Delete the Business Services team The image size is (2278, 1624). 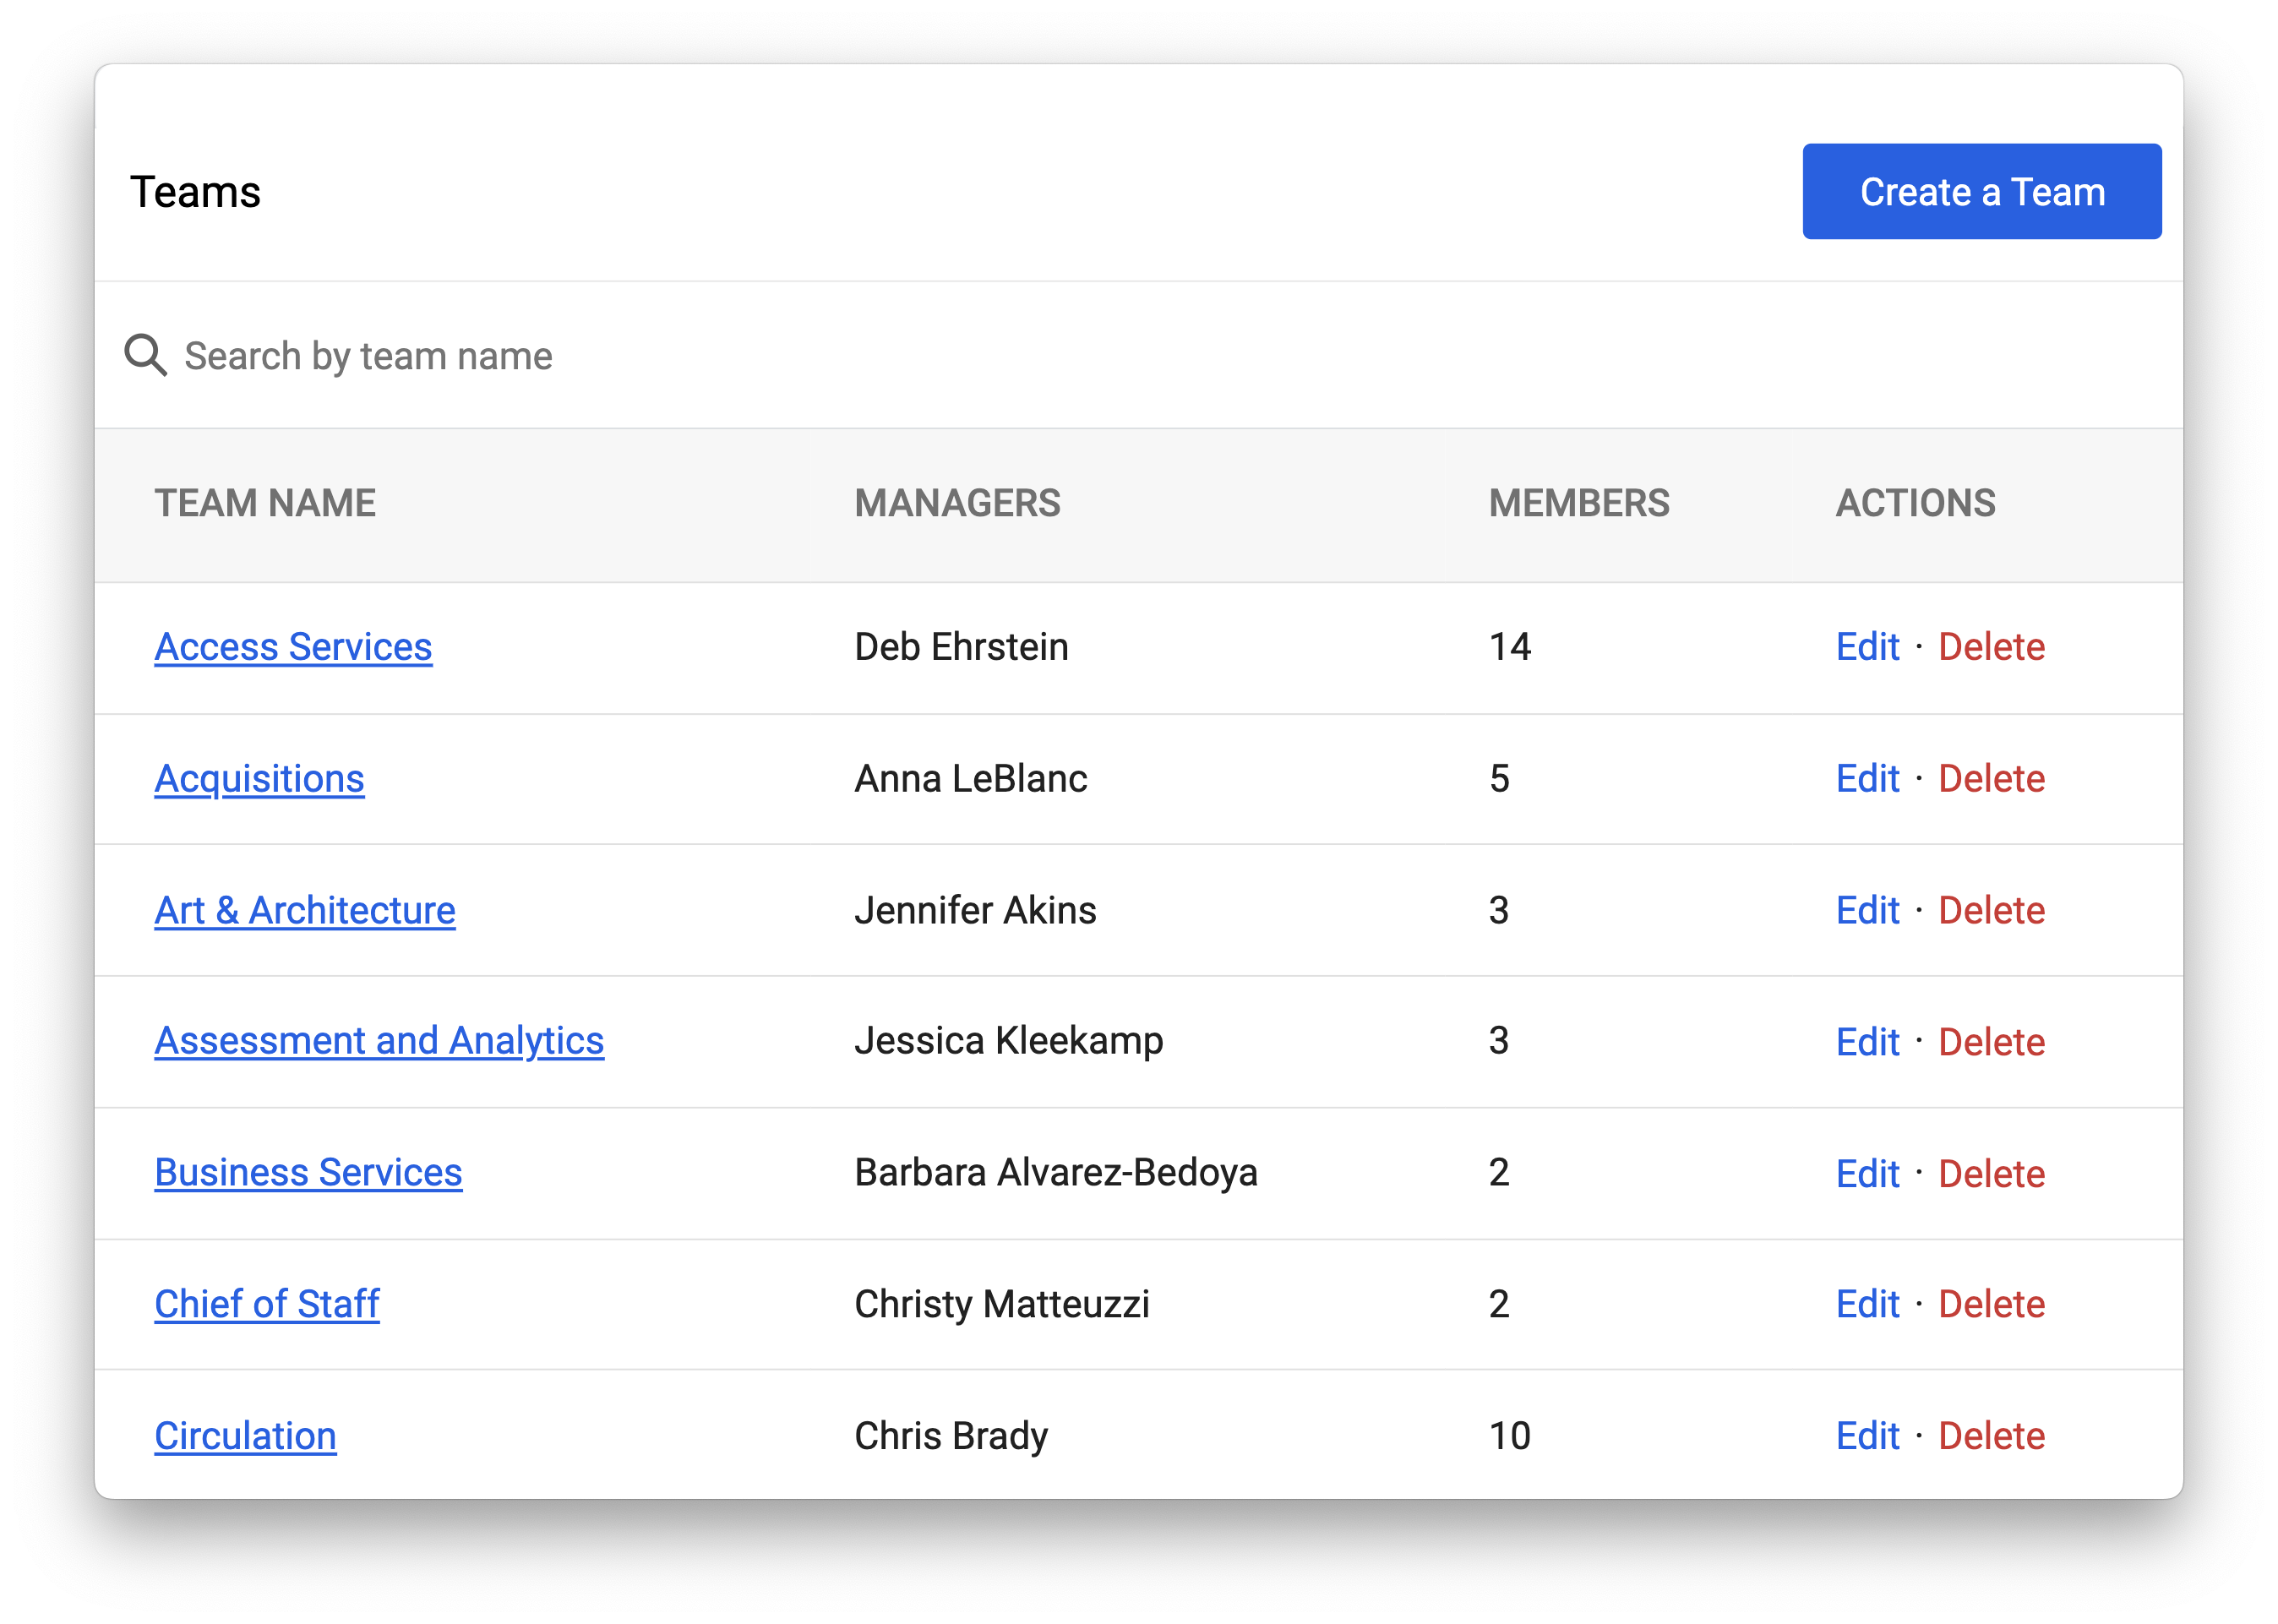1991,1173
